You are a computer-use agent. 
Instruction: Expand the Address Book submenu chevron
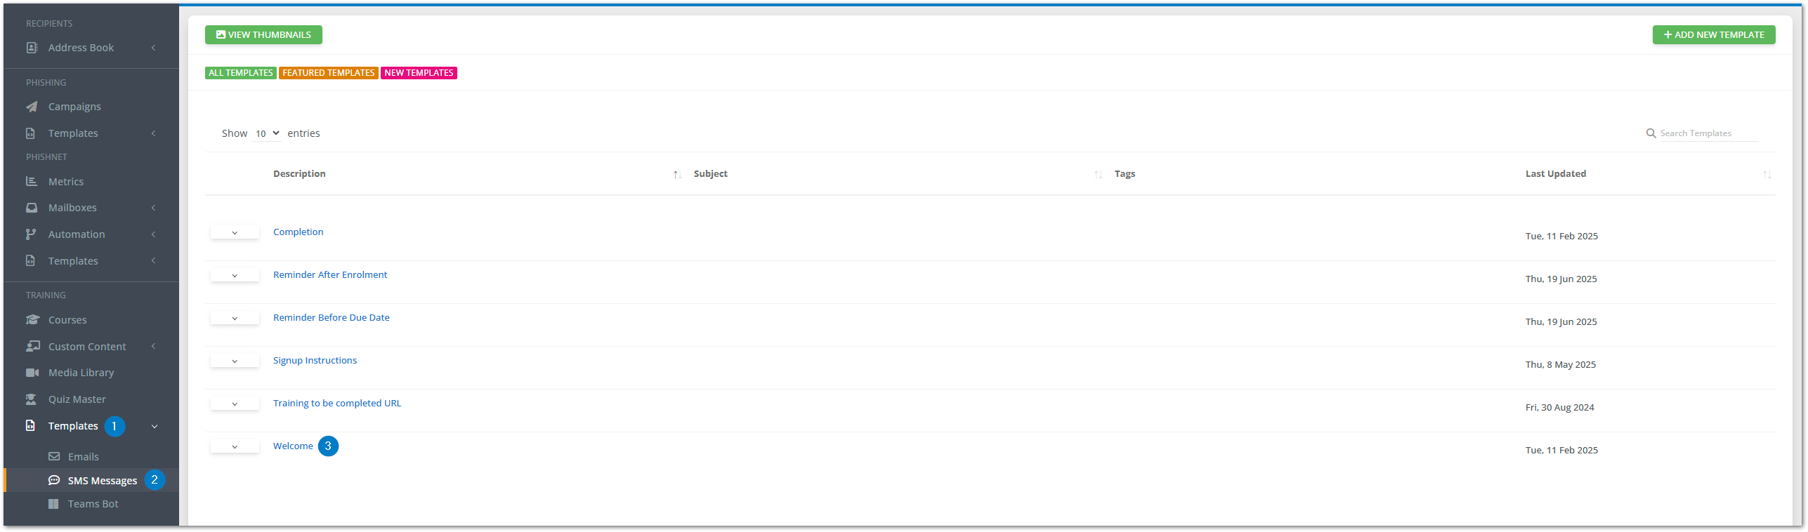153,48
